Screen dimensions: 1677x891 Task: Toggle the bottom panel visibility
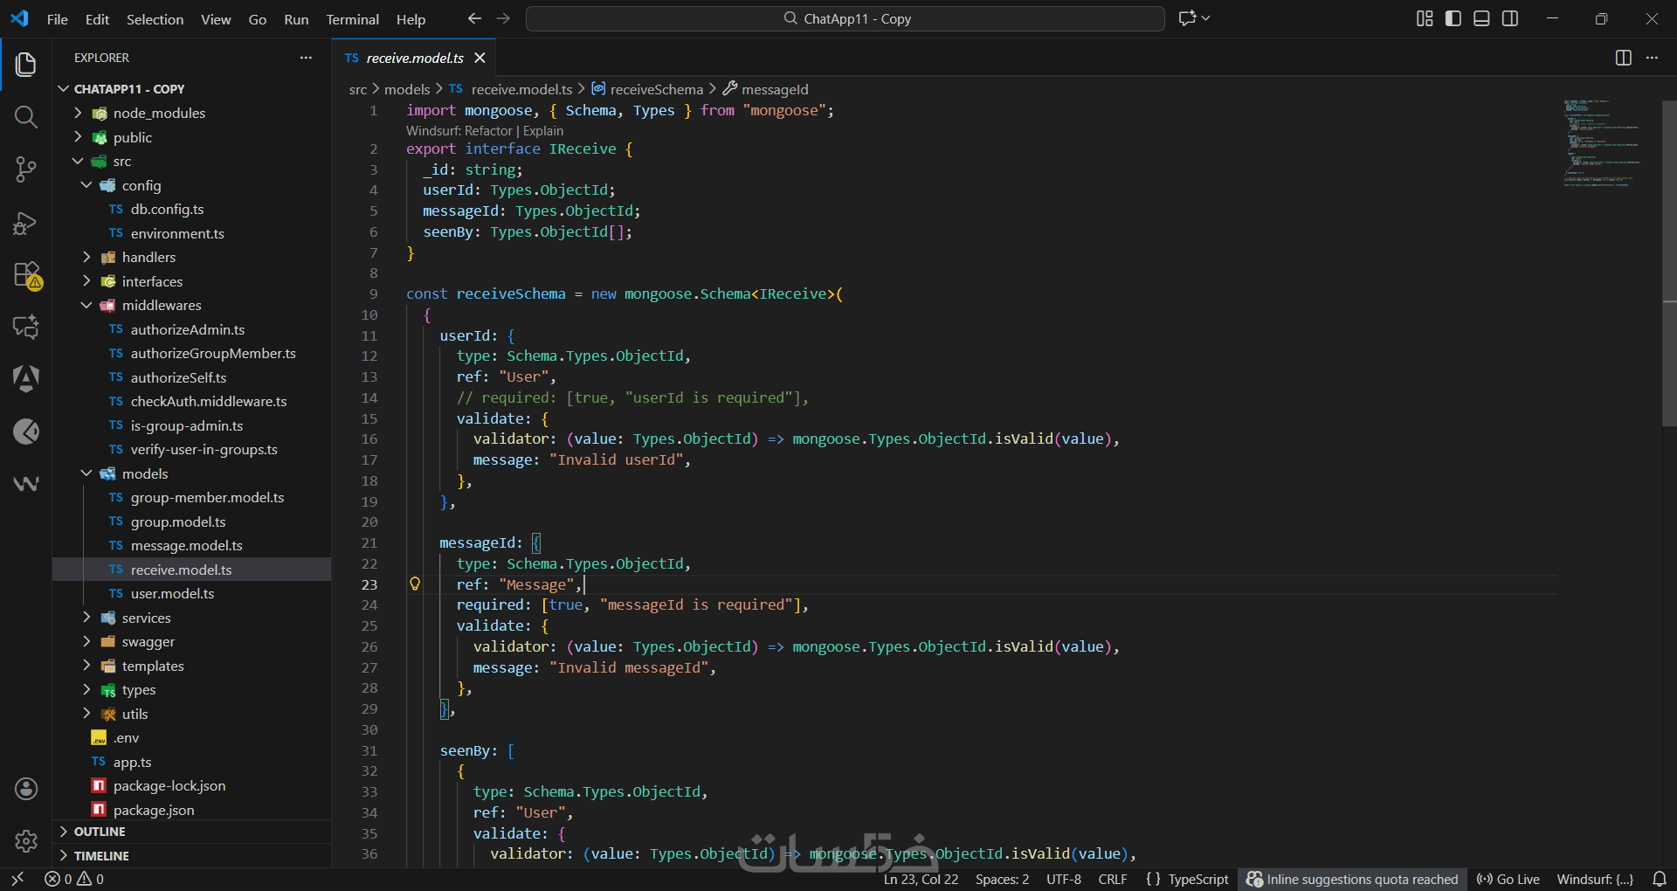pyautogui.click(x=1481, y=18)
